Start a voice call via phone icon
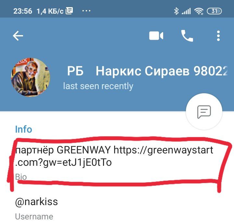The height and width of the screenshot is (222, 234). 187,36
